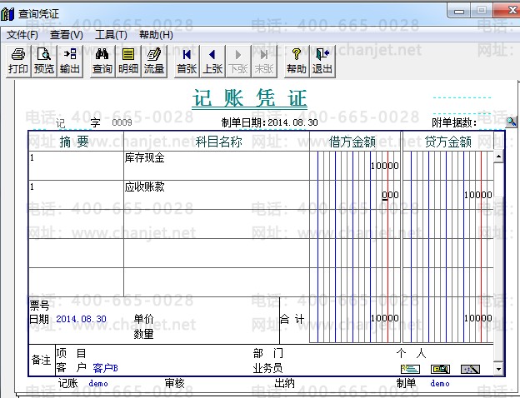This screenshot has height=398, width=520.
Task: Click the 退出 exit toolbar icon
Action: tap(322, 61)
